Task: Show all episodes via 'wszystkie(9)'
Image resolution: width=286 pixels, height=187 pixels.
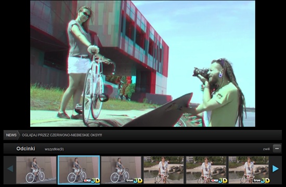Action: 54,149
